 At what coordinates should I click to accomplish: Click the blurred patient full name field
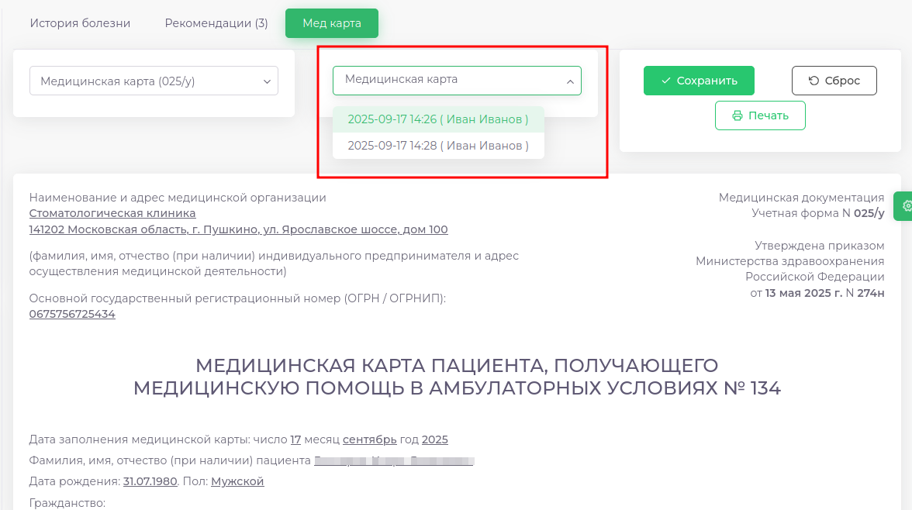394,460
